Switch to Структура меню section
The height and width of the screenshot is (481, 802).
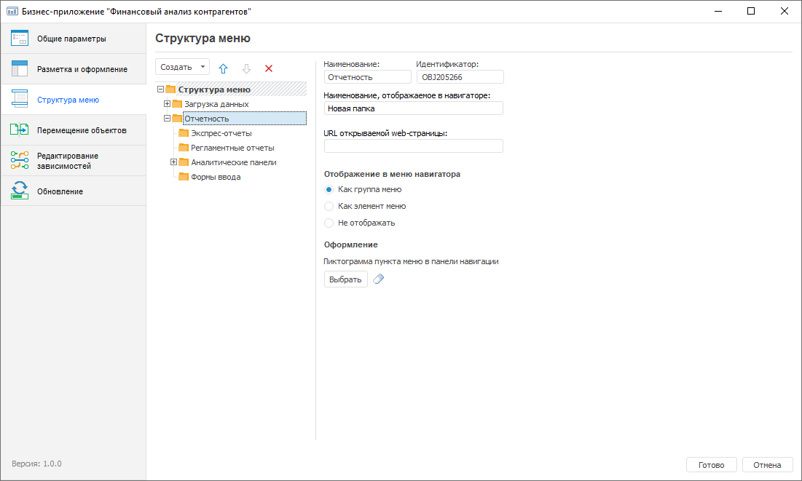[x=74, y=100]
